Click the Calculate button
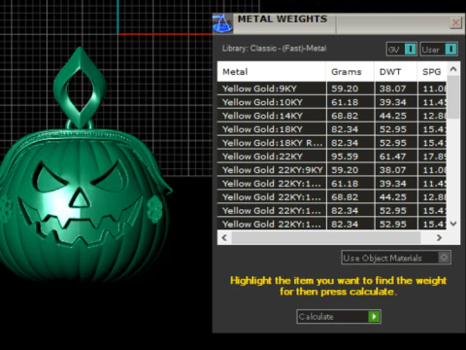 tap(339, 317)
